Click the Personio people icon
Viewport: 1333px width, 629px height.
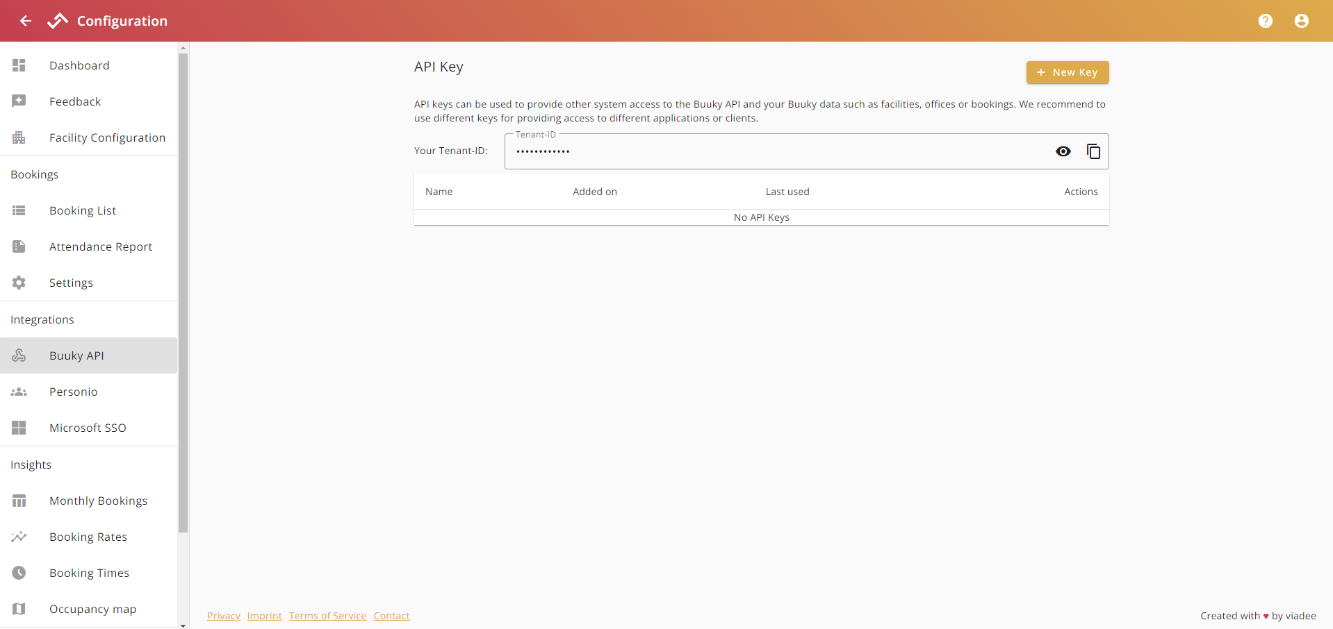coord(19,392)
